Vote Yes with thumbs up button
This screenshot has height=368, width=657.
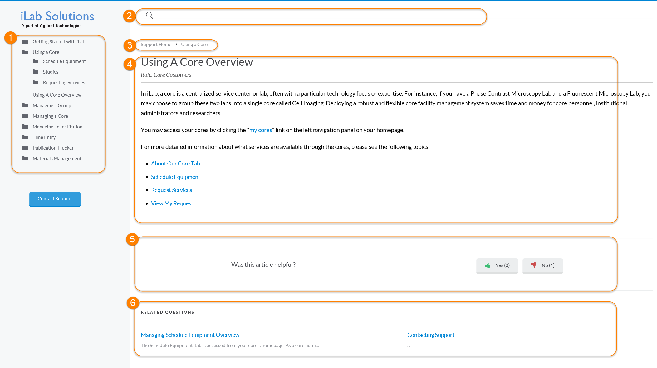pyautogui.click(x=497, y=265)
